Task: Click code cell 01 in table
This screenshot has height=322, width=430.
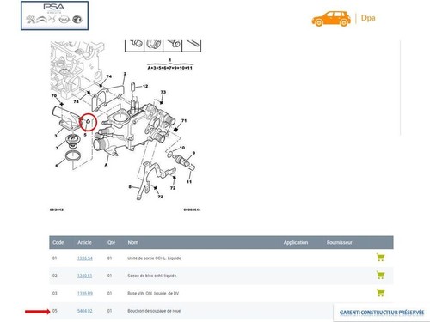Action: 54,258
